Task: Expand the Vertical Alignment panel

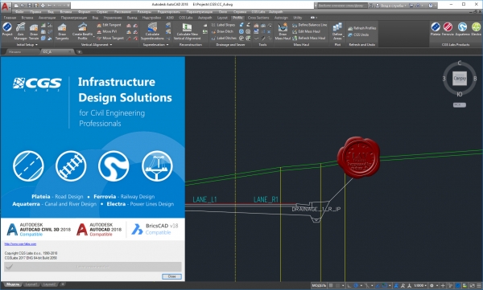Action: tap(97, 45)
